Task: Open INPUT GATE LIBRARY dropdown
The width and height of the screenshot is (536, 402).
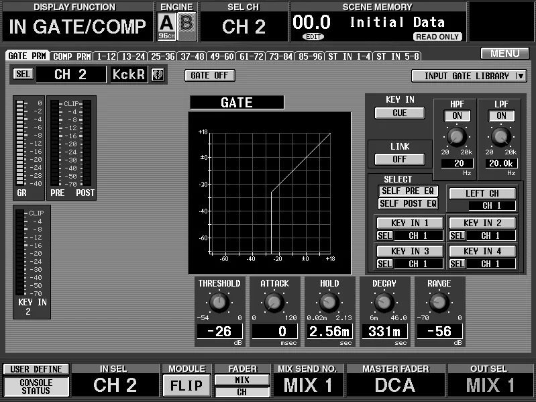Action: [469, 76]
